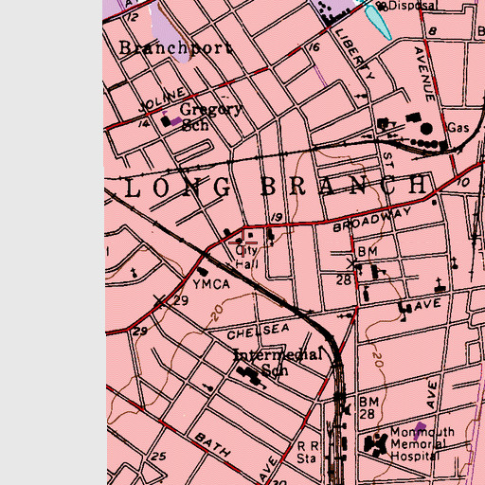485x485 pixels.
Task: Click the YMCA building symbol
Action: point(203,271)
